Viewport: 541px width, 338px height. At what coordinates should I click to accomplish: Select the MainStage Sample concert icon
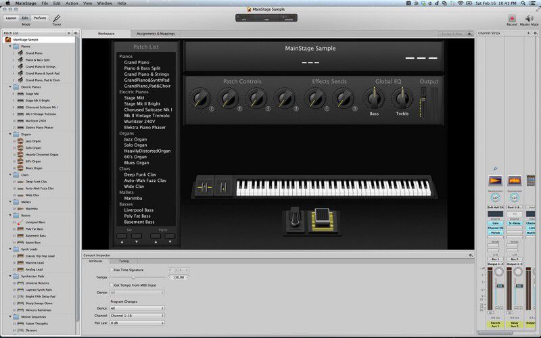click(x=8, y=40)
